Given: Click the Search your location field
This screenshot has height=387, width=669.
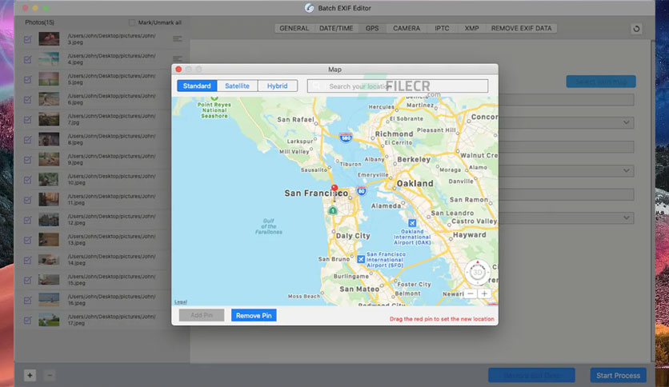Looking at the screenshot, I should 398,86.
